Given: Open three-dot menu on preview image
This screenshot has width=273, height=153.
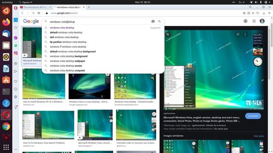Looking at the screenshot, I should [245, 34].
